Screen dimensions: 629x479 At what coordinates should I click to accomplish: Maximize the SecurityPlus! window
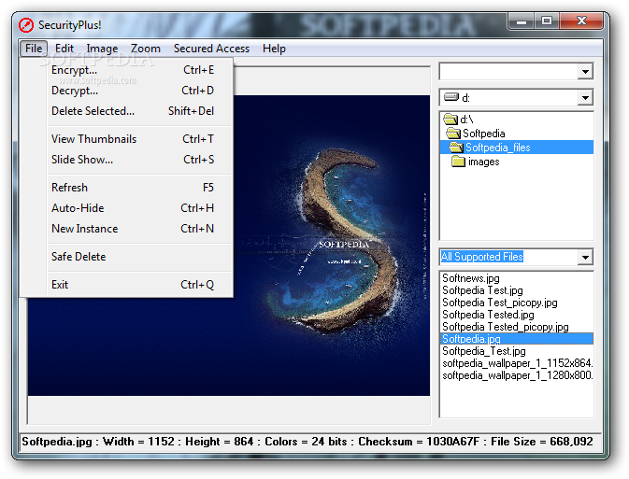pos(547,21)
